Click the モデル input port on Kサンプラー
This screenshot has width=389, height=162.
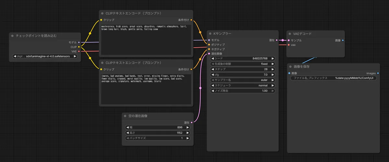209,40
